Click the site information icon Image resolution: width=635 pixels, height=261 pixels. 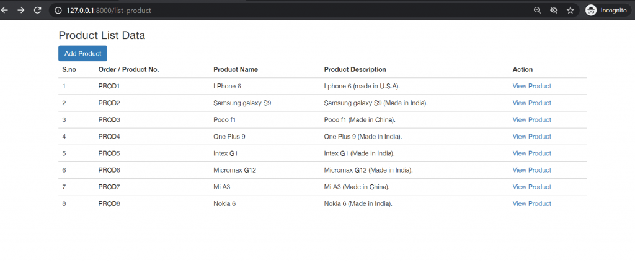58,11
